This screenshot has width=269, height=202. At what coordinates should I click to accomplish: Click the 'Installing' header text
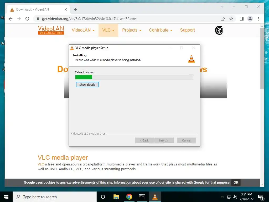80,55
